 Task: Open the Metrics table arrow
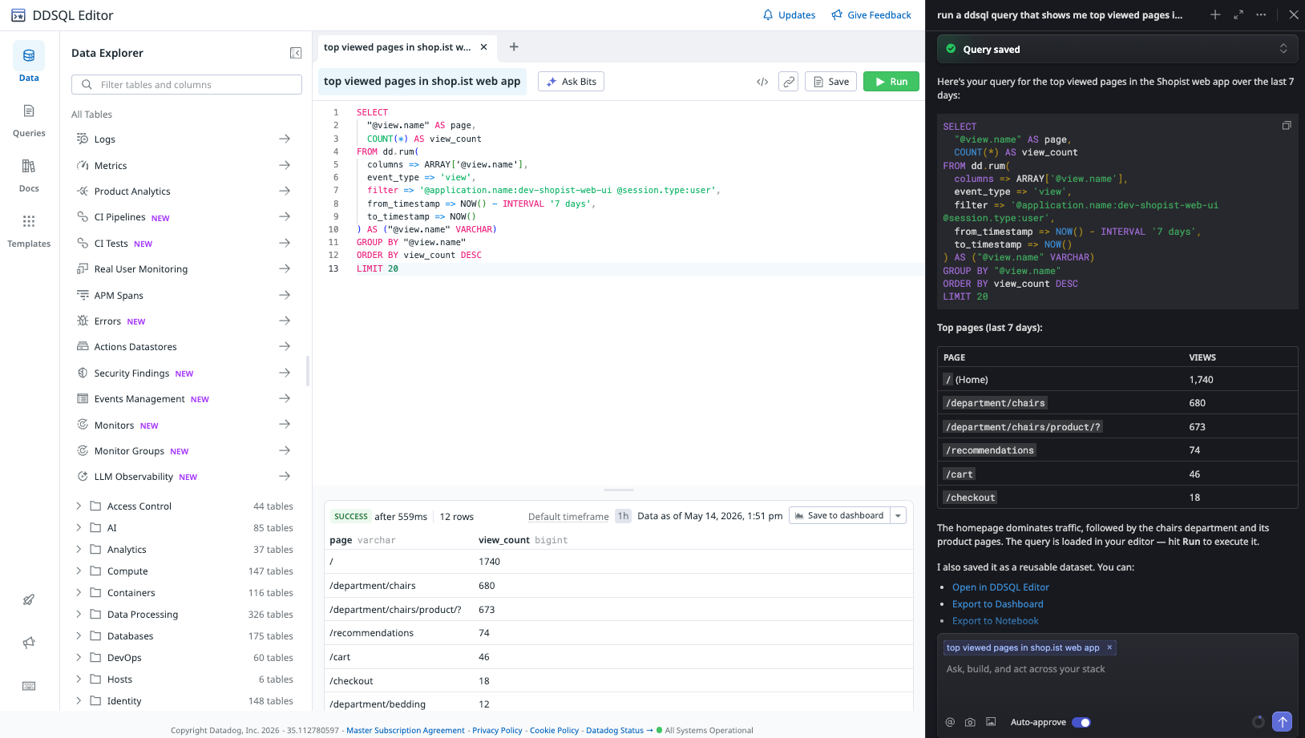(x=285, y=165)
